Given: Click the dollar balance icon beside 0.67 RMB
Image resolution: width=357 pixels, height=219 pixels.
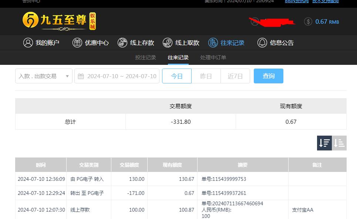Looking at the screenshot, I should click(x=308, y=21).
